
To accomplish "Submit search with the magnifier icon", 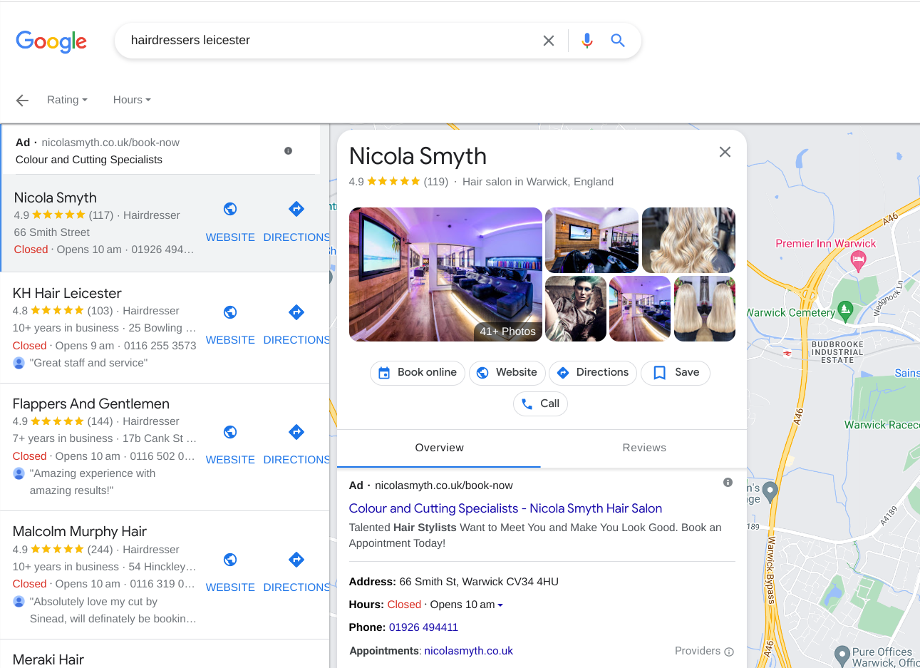I will click(x=618, y=41).
